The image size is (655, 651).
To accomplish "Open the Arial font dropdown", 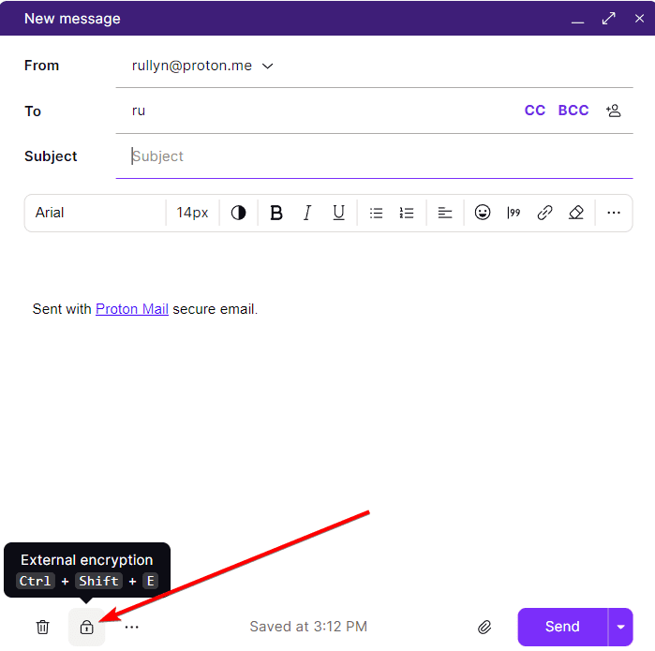I will [96, 213].
